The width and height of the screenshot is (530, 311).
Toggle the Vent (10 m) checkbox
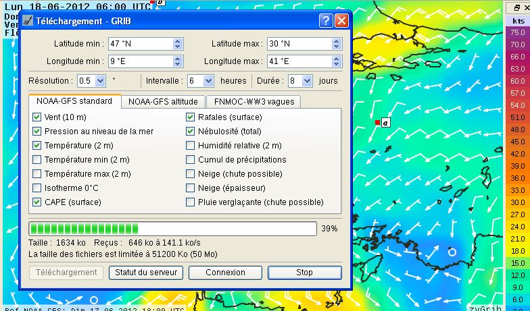click(x=37, y=117)
